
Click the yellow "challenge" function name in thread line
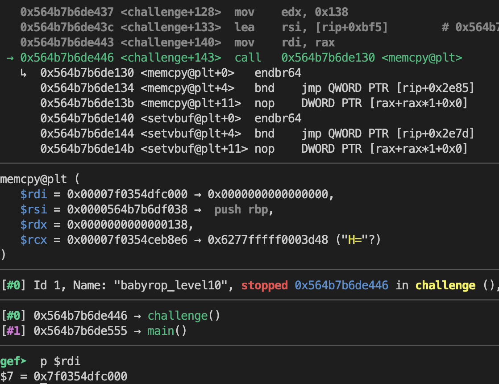(445, 285)
